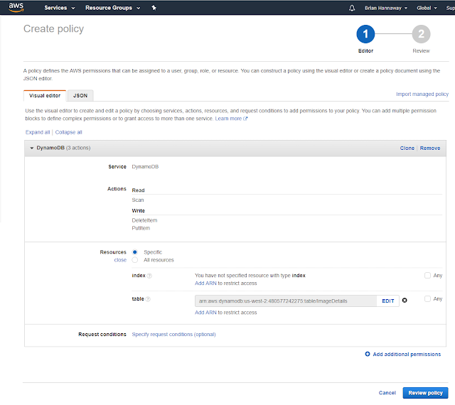Open the notifications bell icon
Viewport: 455px width, 405px height.
tap(352, 8)
